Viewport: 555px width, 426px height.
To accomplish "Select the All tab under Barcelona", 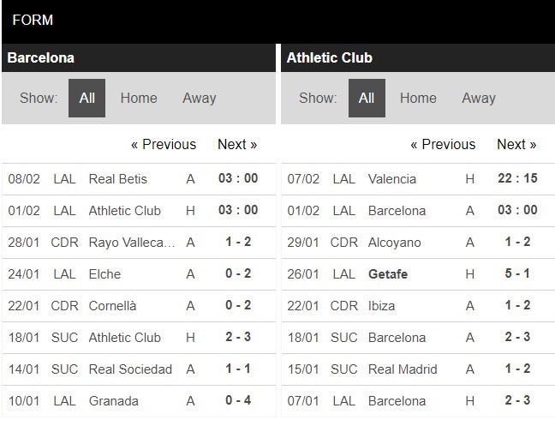I will 87,98.
